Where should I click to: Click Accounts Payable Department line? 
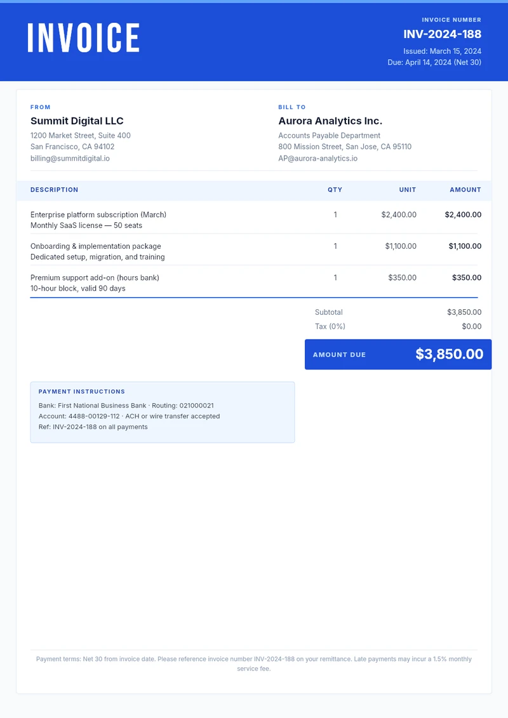coord(330,136)
